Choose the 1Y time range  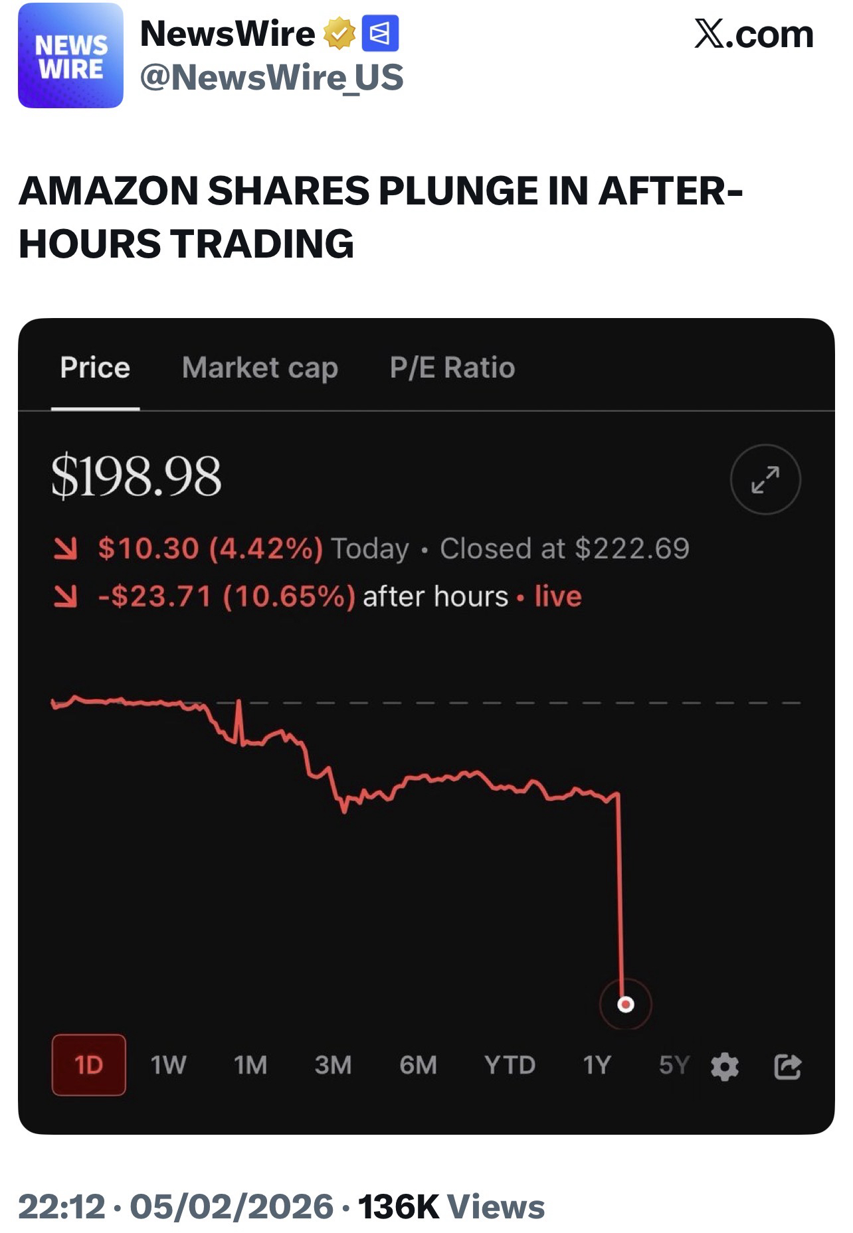(597, 1065)
